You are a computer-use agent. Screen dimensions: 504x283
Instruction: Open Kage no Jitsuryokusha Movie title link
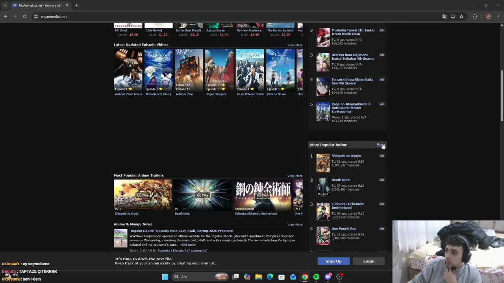tap(351, 108)
